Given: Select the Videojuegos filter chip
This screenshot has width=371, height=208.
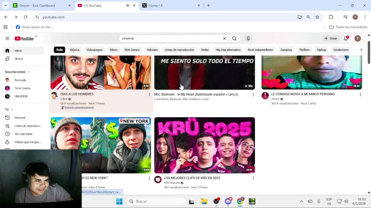Looking at the screenshot, I should (x=94, y=50).
